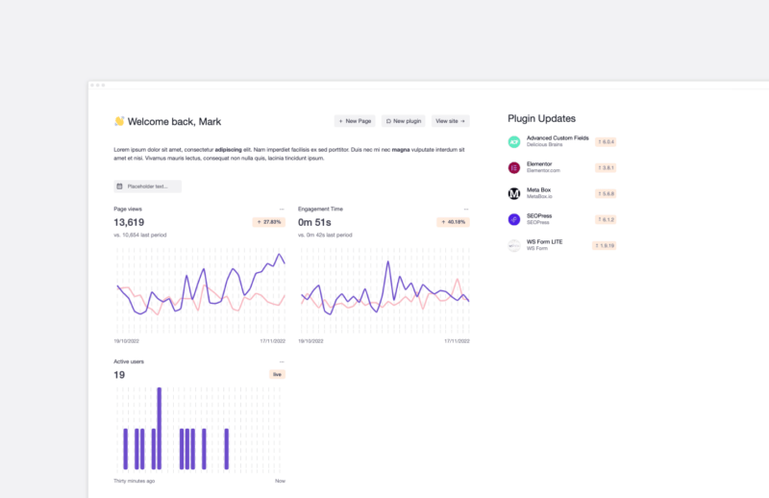Viewport: 769px width, 498px height.
Task: Open Active users options menu
Action: [282, 362]
